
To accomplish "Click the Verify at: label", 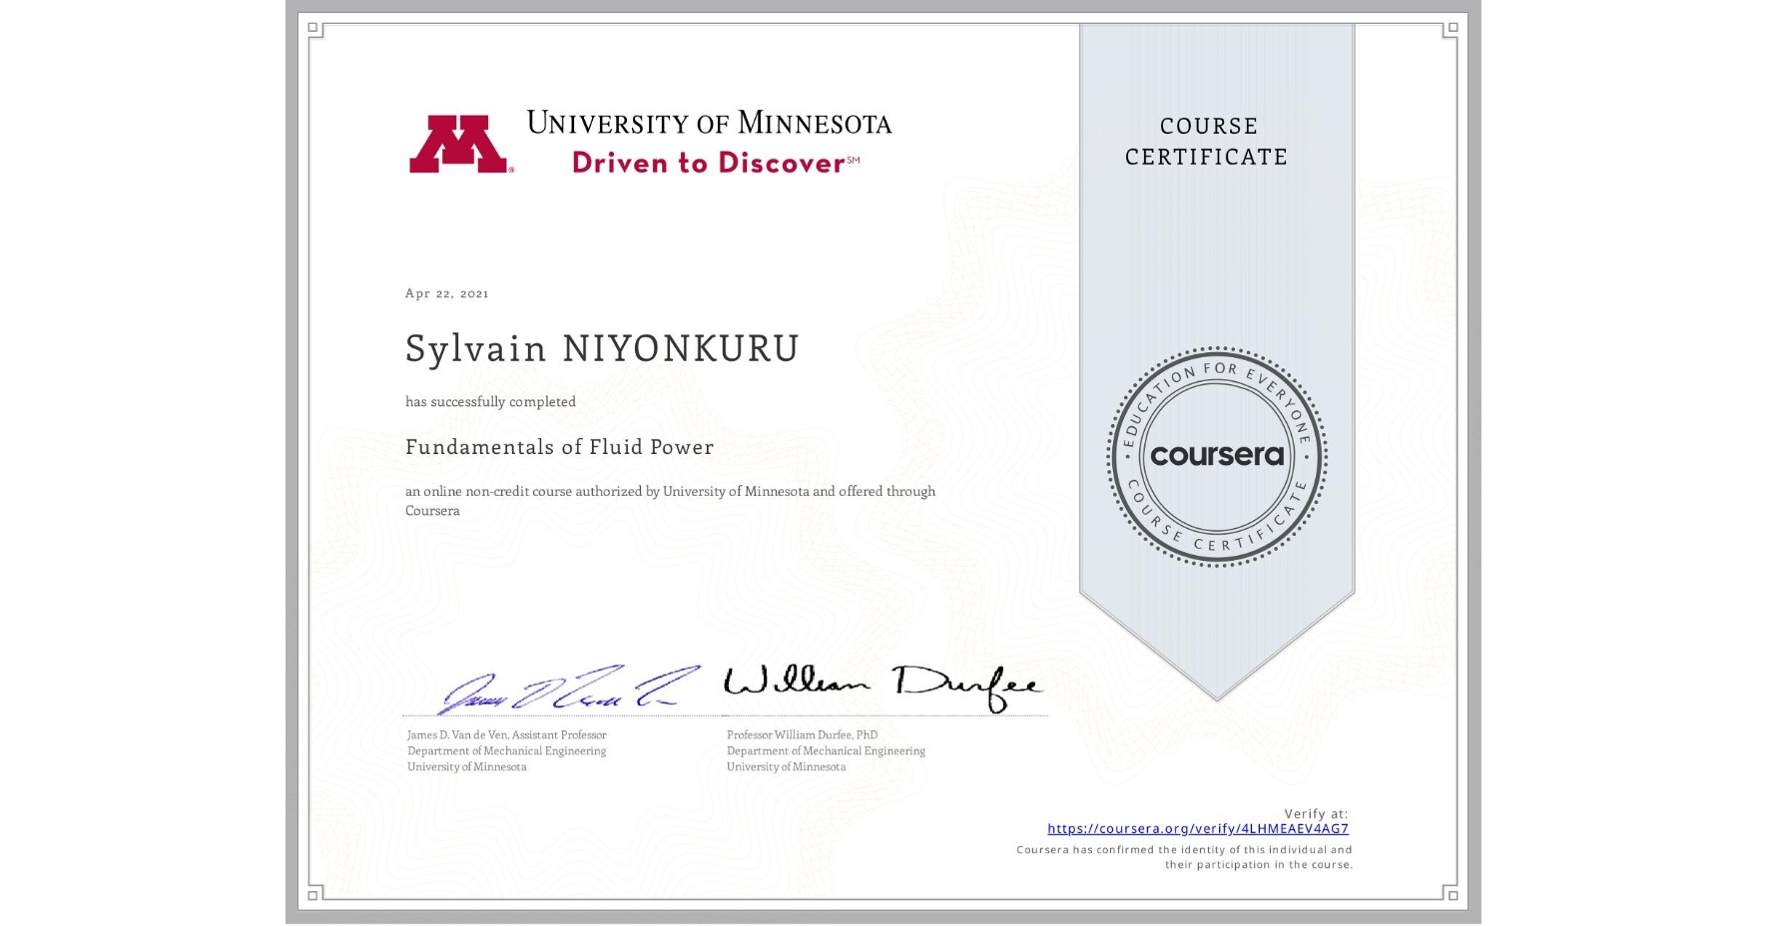I will point(1320,812).
